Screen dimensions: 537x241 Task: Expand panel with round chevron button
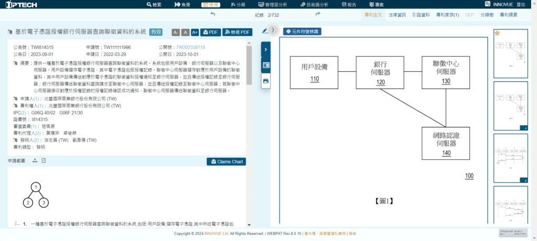pyautogui.click(x=273, y=30)
